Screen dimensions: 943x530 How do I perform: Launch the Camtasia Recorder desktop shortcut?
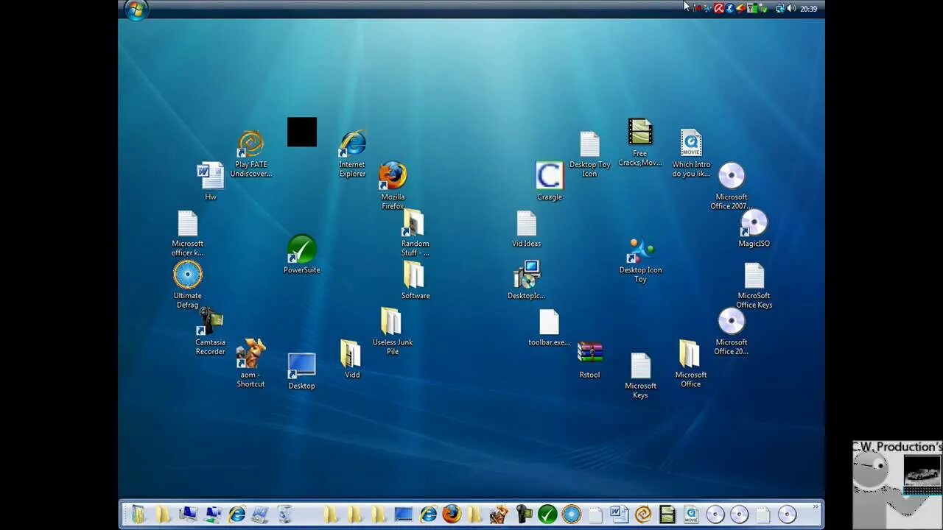click(210, 332)
